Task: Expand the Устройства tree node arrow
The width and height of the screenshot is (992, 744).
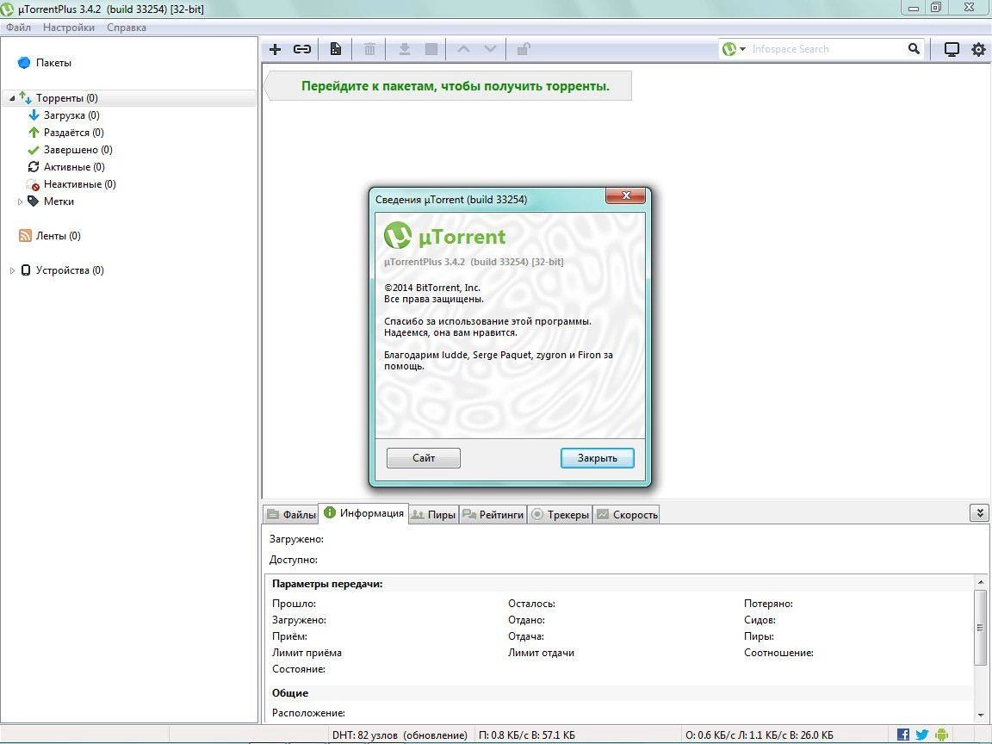Action: 11,270
